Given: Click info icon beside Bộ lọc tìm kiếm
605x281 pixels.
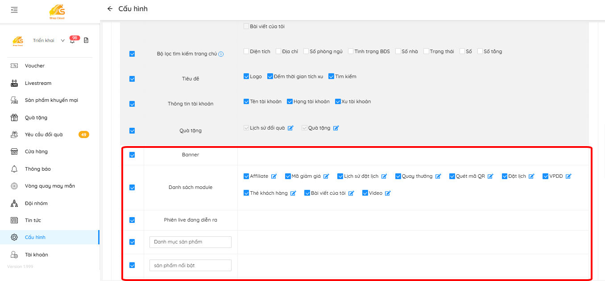Looking at the screenshot, I should [221, 54].
